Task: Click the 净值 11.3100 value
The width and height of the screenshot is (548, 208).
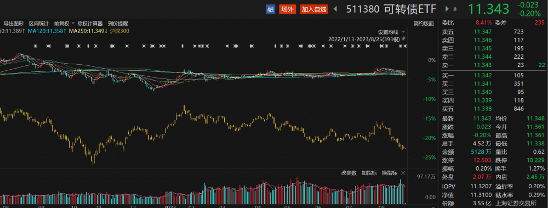Action: click(x=482, y=195)
